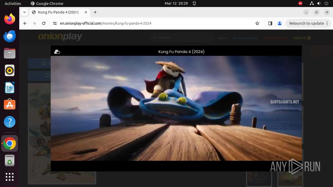333x187 pixels.
Task: Select the Kung Fu Panda 4 tab
Action: click(60, 12)
